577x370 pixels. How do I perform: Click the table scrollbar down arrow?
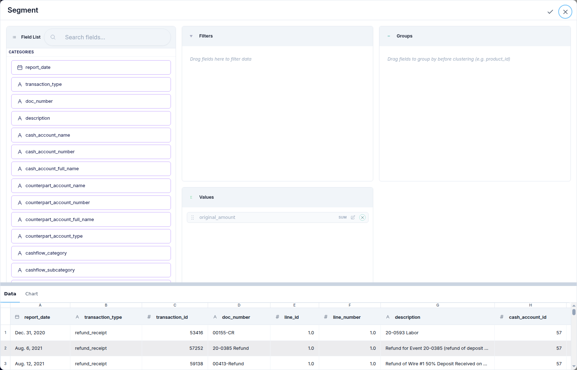pos(574,366)
